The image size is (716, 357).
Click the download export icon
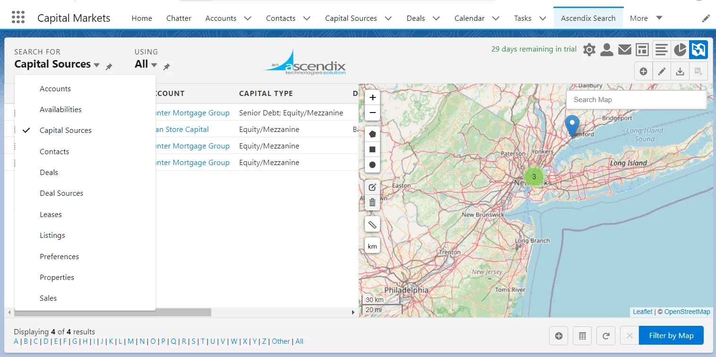click(680, 71)
